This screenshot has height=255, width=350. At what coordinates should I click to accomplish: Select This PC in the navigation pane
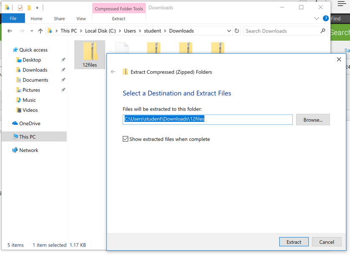click(x=34, y=137)
